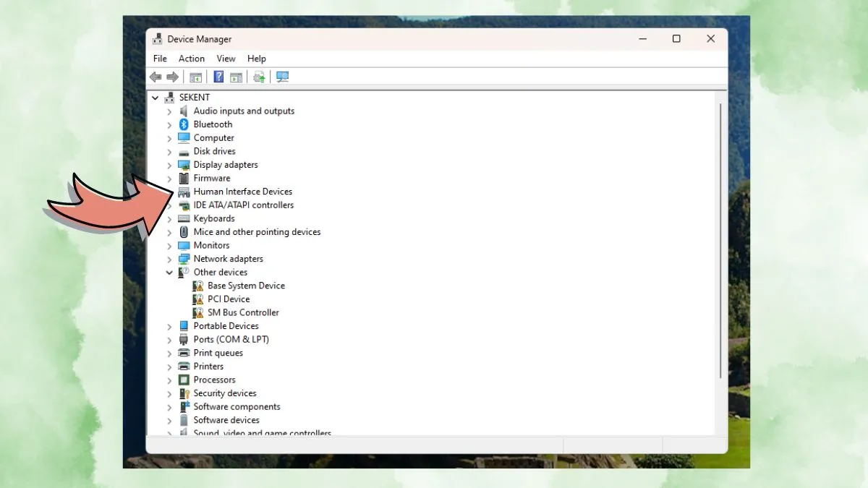The image size is (868, 488).
Task: Collapse the SEKENT root node
Action: pyautogui.click(x=155, y=98)
